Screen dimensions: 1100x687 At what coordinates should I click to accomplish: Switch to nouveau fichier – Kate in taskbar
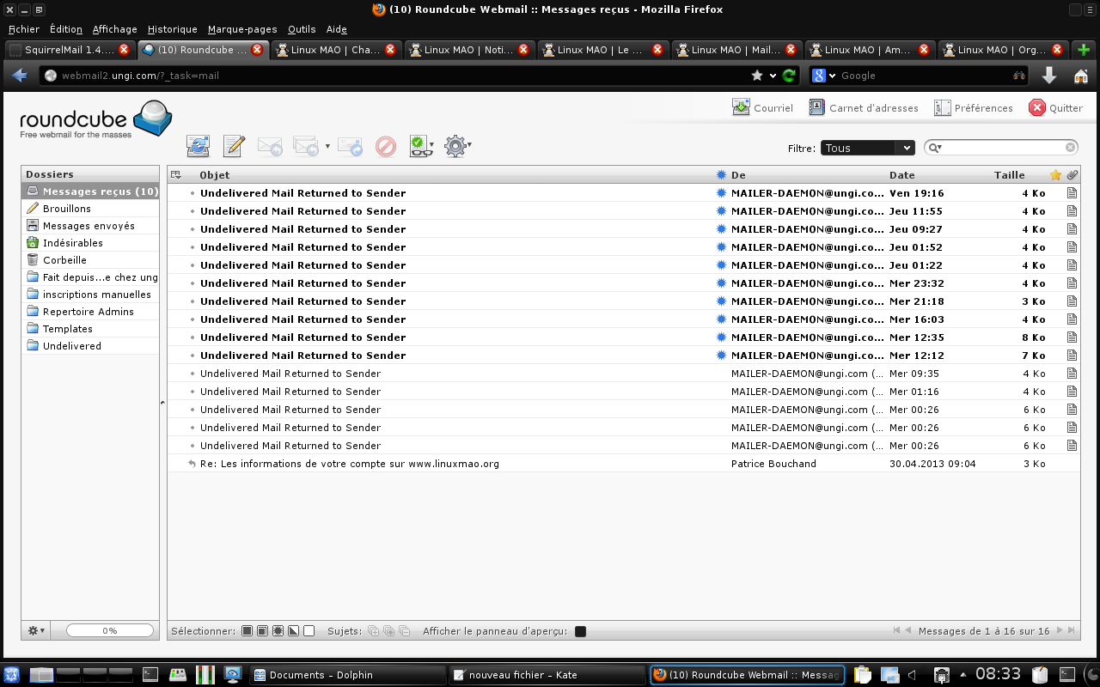coord(547,675)
